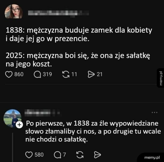Follow the replier using plus badge
The image size is (164, 162).
pos(19,125)
